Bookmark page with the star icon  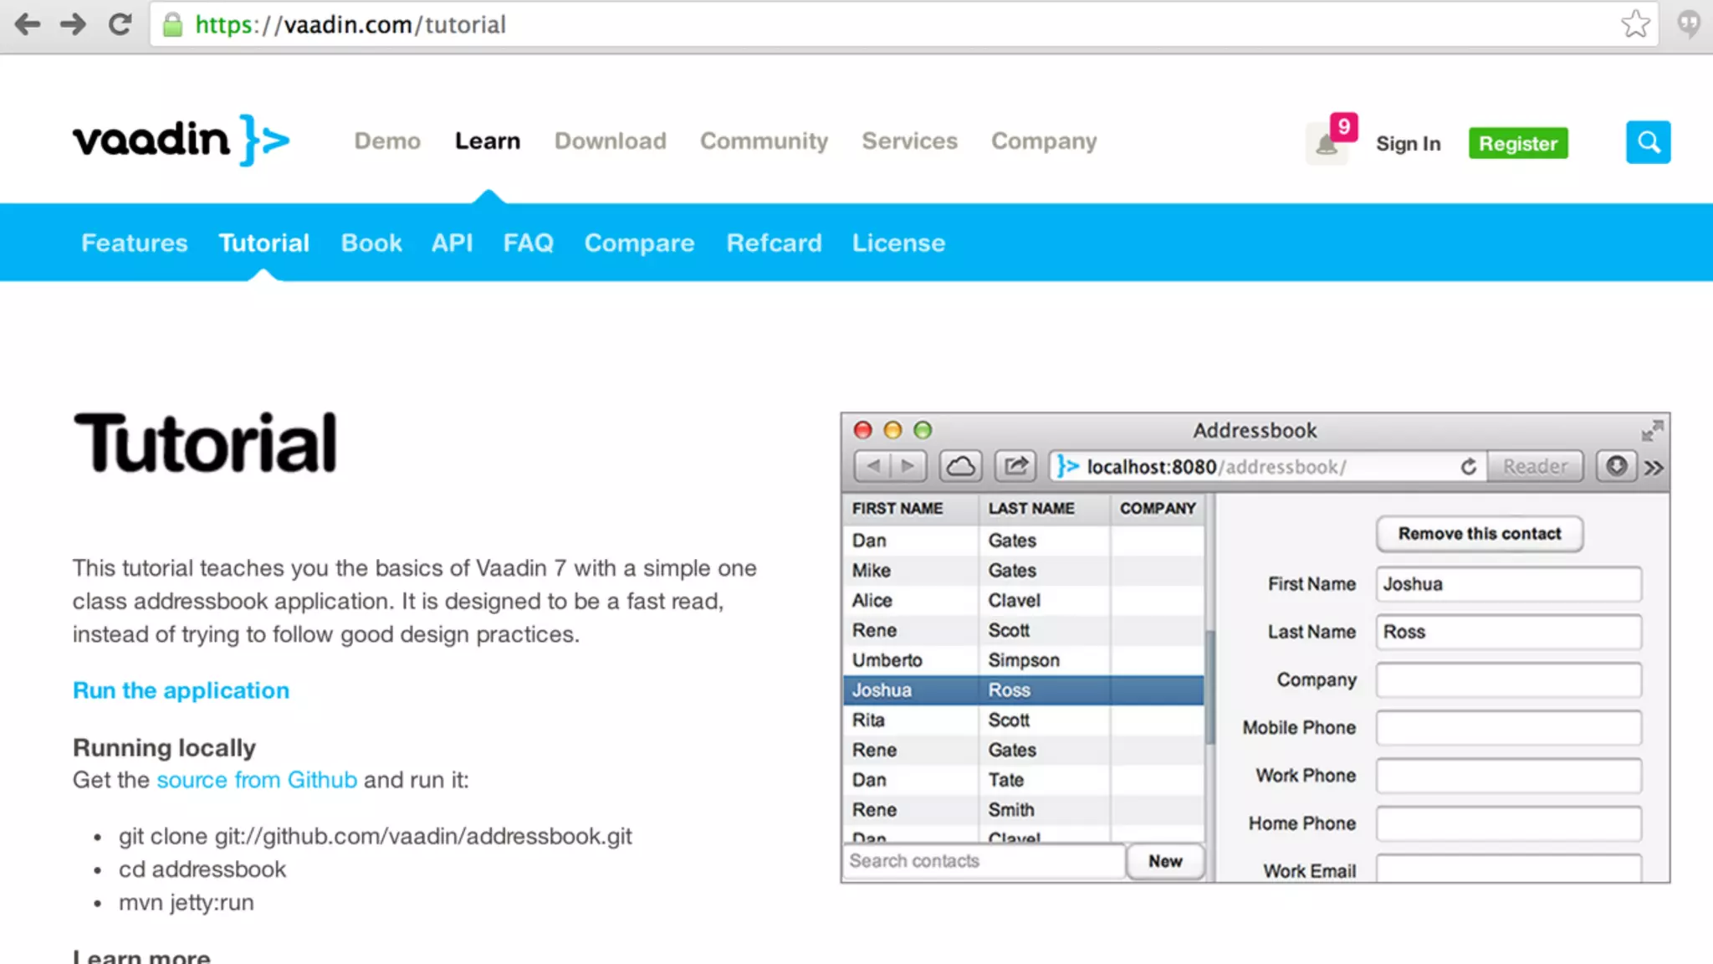tap(1635, 24)
